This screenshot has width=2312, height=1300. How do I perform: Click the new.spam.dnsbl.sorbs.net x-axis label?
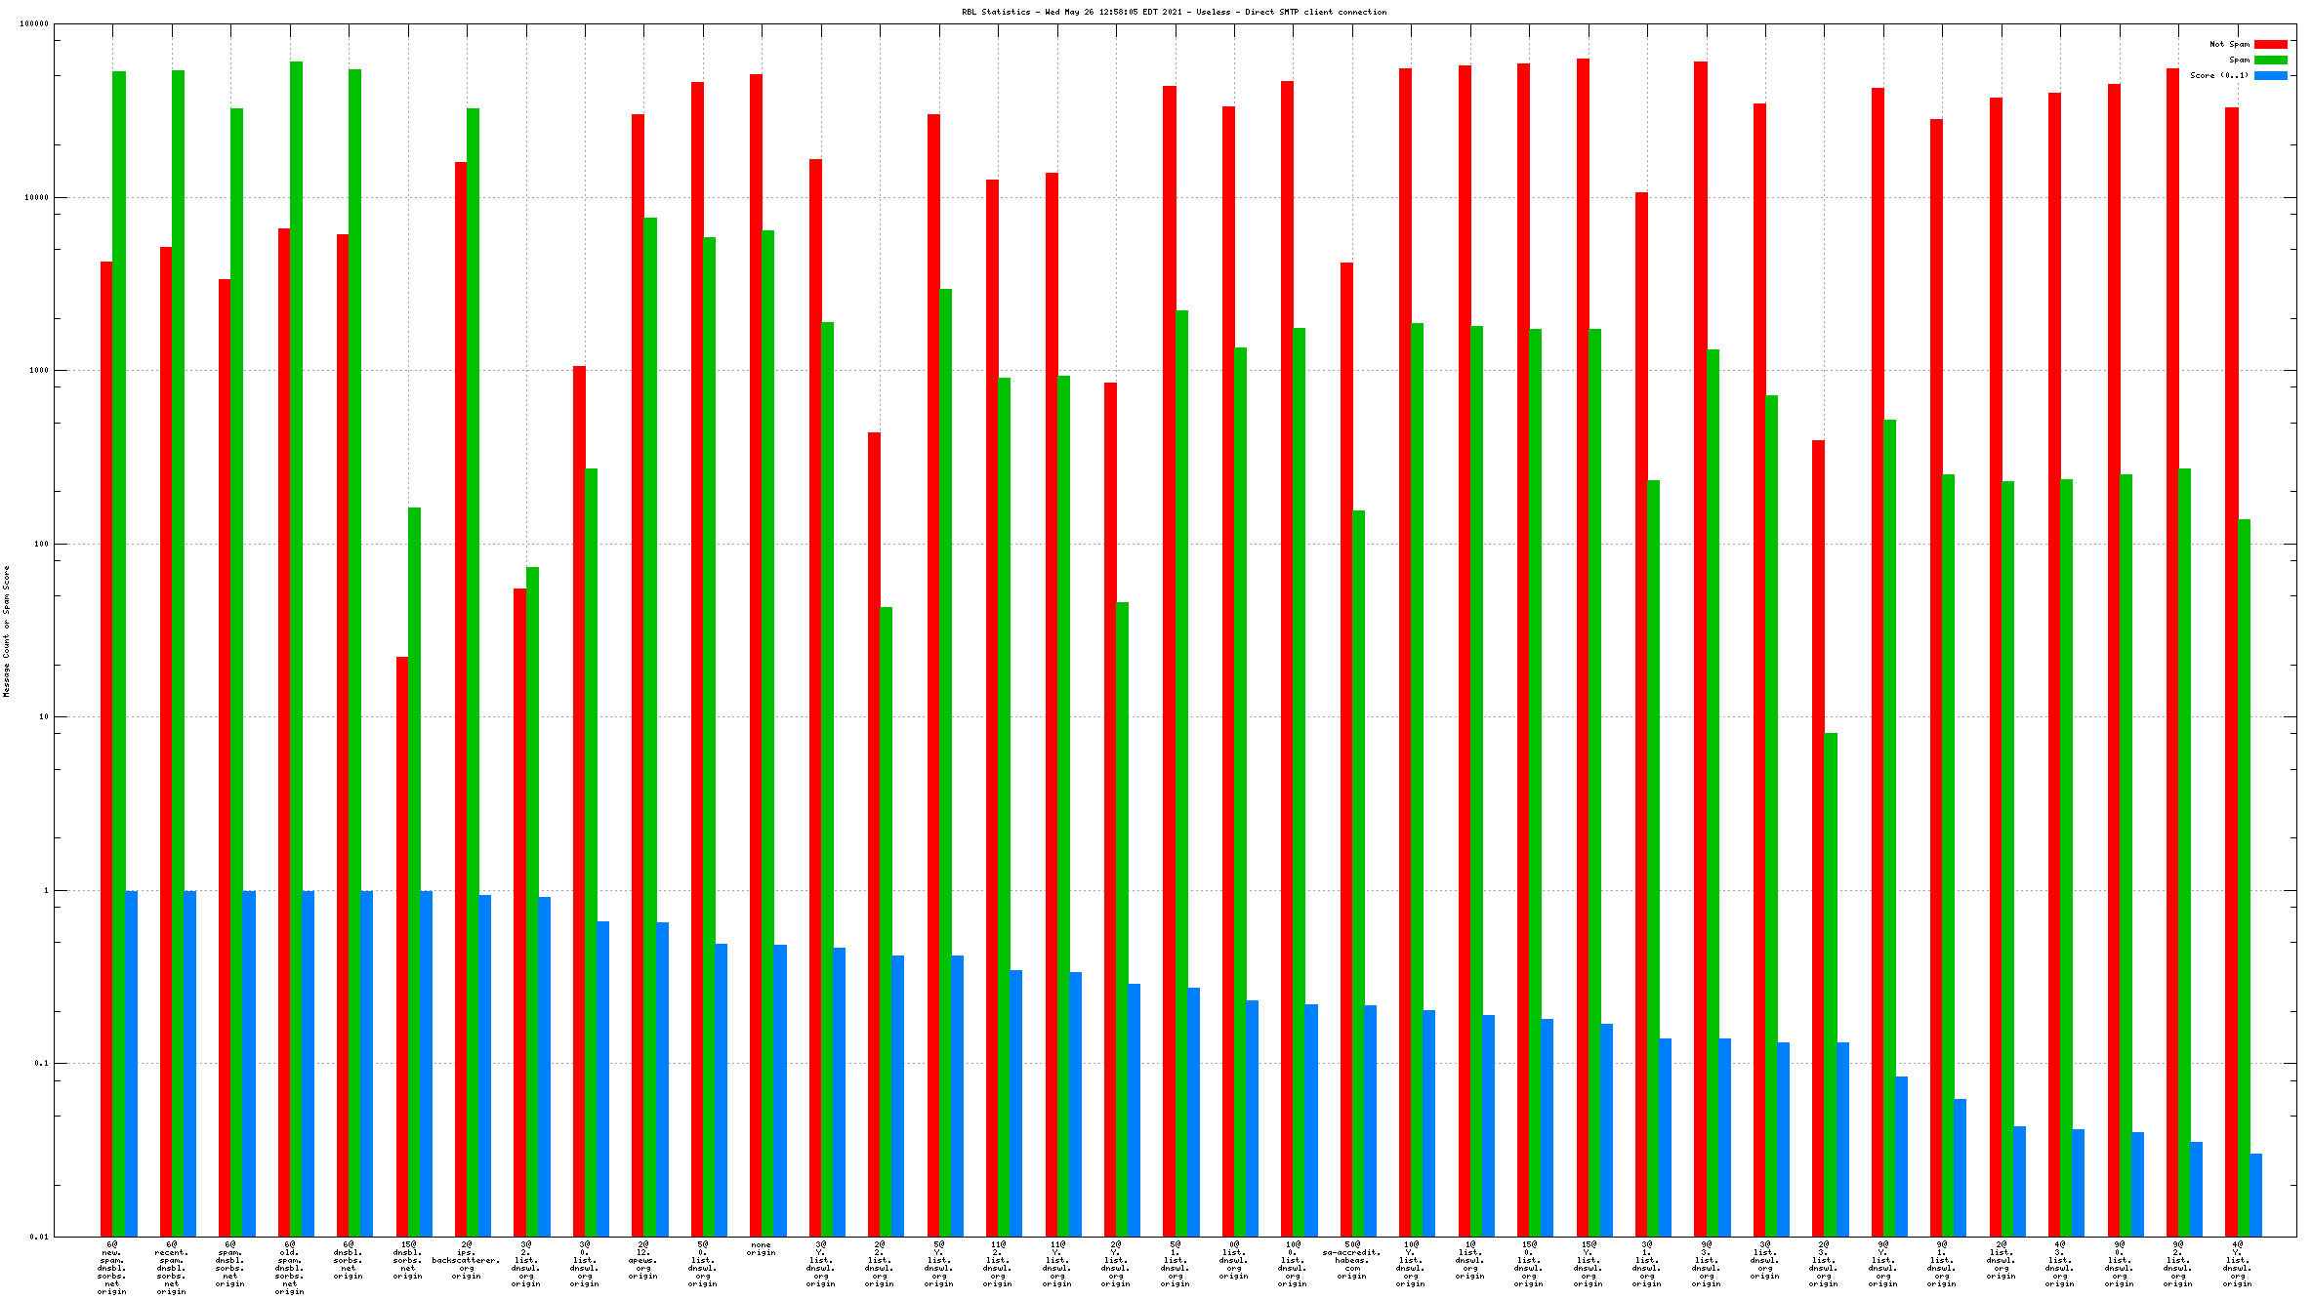[112, 1268]
